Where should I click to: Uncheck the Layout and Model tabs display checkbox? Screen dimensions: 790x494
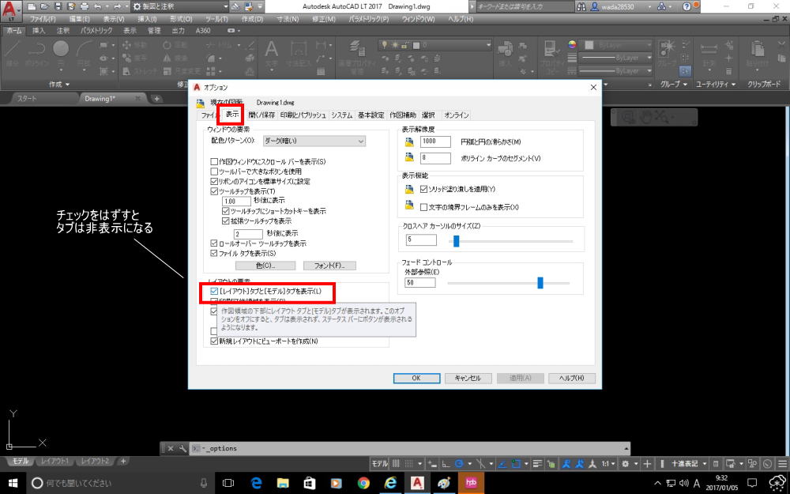tap(214, 292)
